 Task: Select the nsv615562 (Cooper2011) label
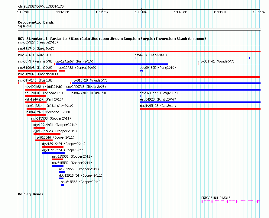coord(81,182)
